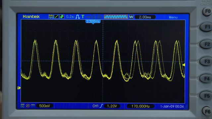Click the 2.00ms timebase readout
212x119 pixels.
click(x=145, y=17)
